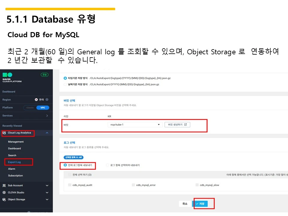Open Region settings gear icon

coord(47,100)
